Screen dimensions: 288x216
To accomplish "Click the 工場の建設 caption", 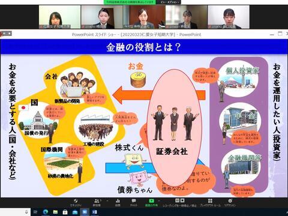I will (94, 144).
